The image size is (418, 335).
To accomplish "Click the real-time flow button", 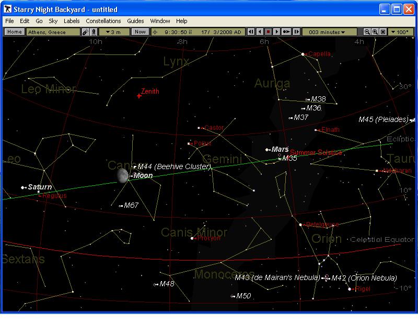I will coord(286,32).
